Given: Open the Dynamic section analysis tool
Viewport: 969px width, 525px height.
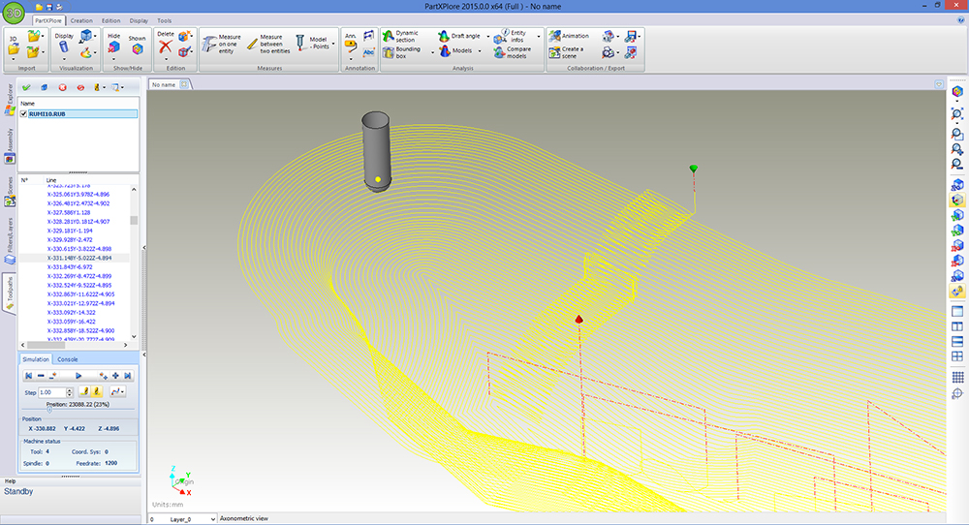Looking at the screenshot, I should coord(401,37).
